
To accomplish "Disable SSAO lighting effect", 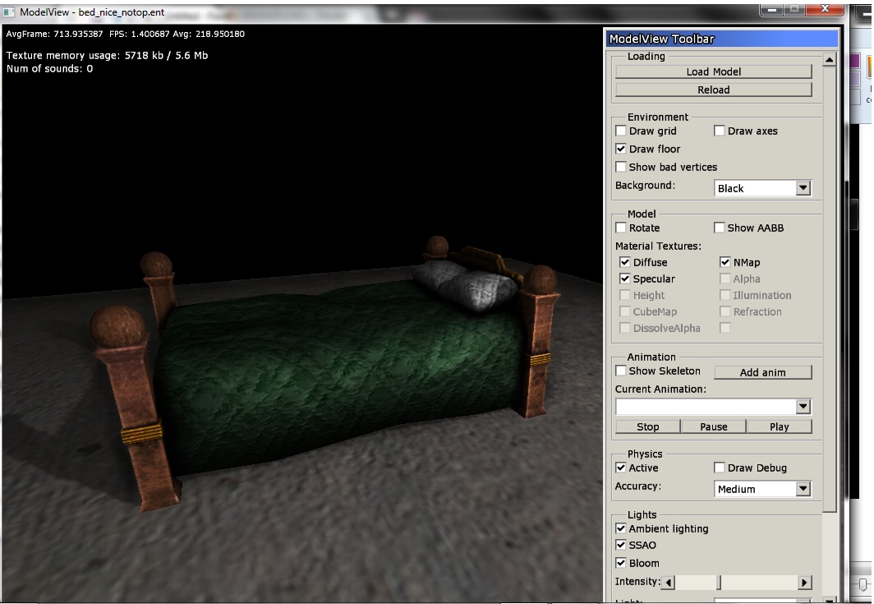I will [x=621, y=545].
